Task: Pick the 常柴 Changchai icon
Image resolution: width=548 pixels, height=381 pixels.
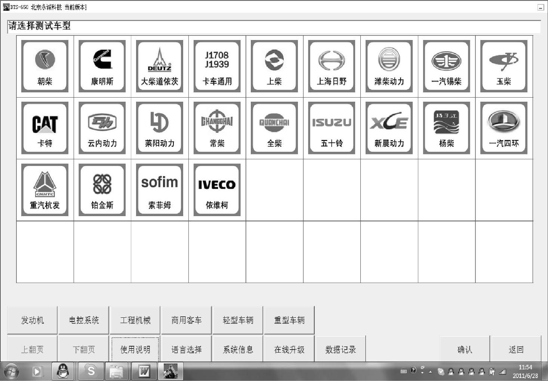Action: click(217, 128)
